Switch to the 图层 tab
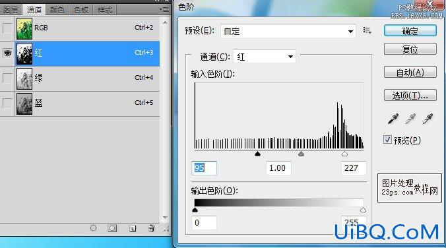 [x=11, y=10]
